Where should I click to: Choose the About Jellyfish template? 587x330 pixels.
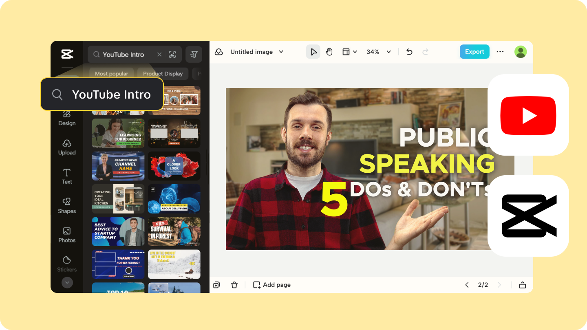(174, 199)
